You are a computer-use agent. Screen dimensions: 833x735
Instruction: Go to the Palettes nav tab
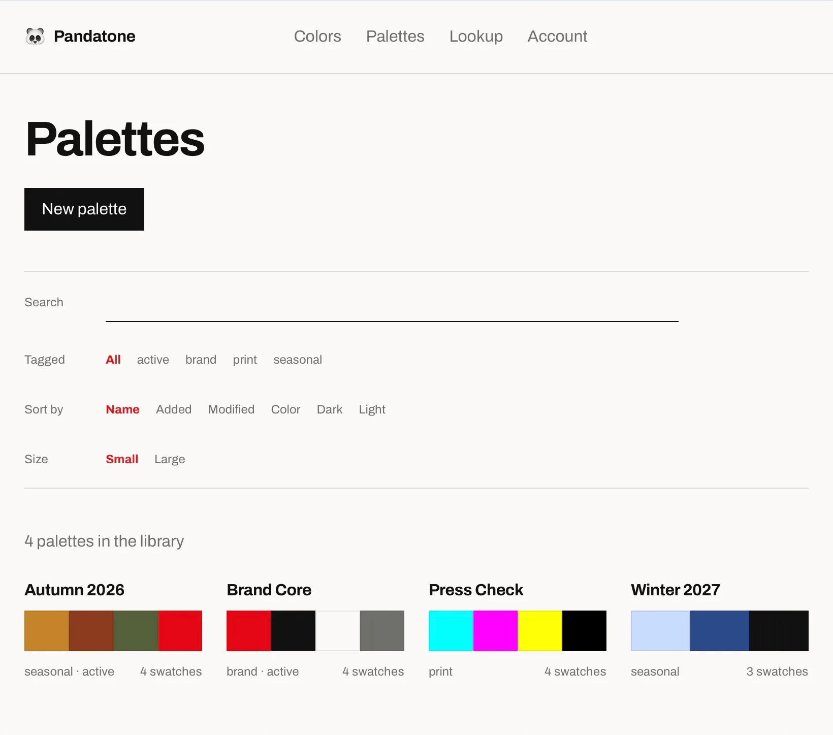(x=395, y=37)
